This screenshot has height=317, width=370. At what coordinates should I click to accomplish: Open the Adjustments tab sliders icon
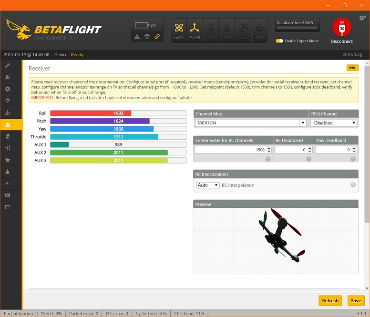(8, 148)
